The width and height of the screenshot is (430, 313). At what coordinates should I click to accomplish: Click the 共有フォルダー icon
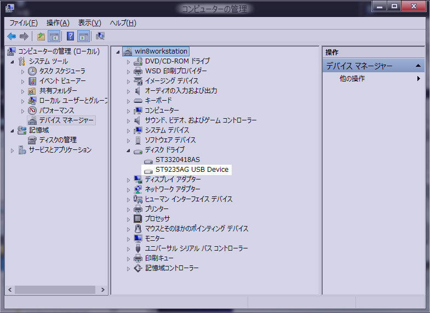coord(32,91)
